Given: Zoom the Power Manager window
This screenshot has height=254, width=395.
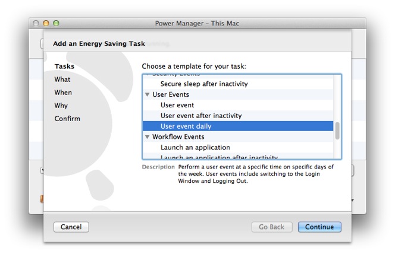Looking at the screenshot, I should 56,23.
